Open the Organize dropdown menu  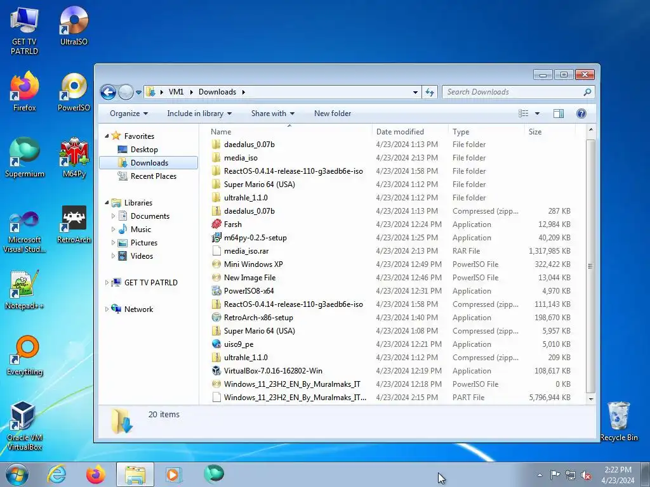coord(128,114)
